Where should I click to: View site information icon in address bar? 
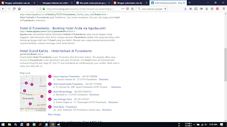tap(40, 9)
